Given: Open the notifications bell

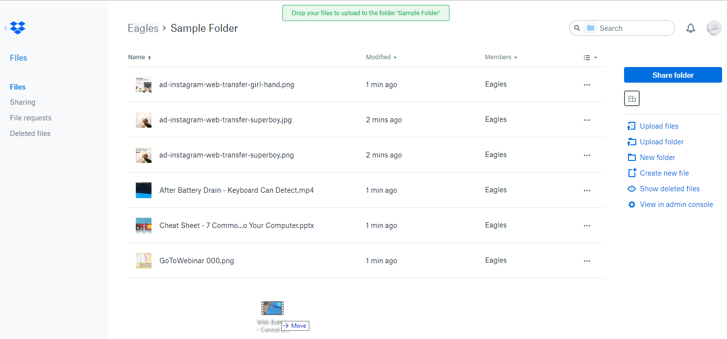Looking at the screenshot, I should point(691,28).
